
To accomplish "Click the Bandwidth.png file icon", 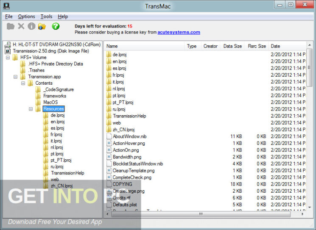I will click(x=109, y=157).
